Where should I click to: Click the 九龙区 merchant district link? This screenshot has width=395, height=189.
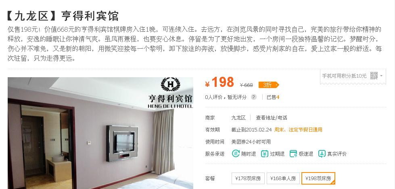point(238,118)
